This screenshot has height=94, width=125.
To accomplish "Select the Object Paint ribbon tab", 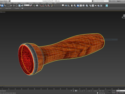I will [8, 8].
